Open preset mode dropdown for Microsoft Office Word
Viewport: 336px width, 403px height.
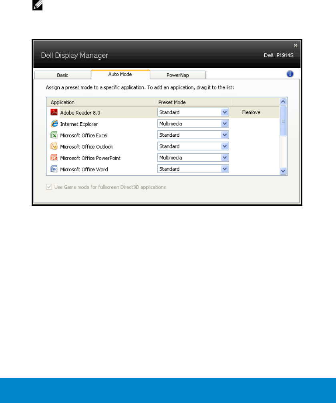tap(193, 169)
